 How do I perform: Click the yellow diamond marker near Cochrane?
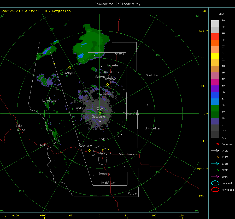[90, 150]
